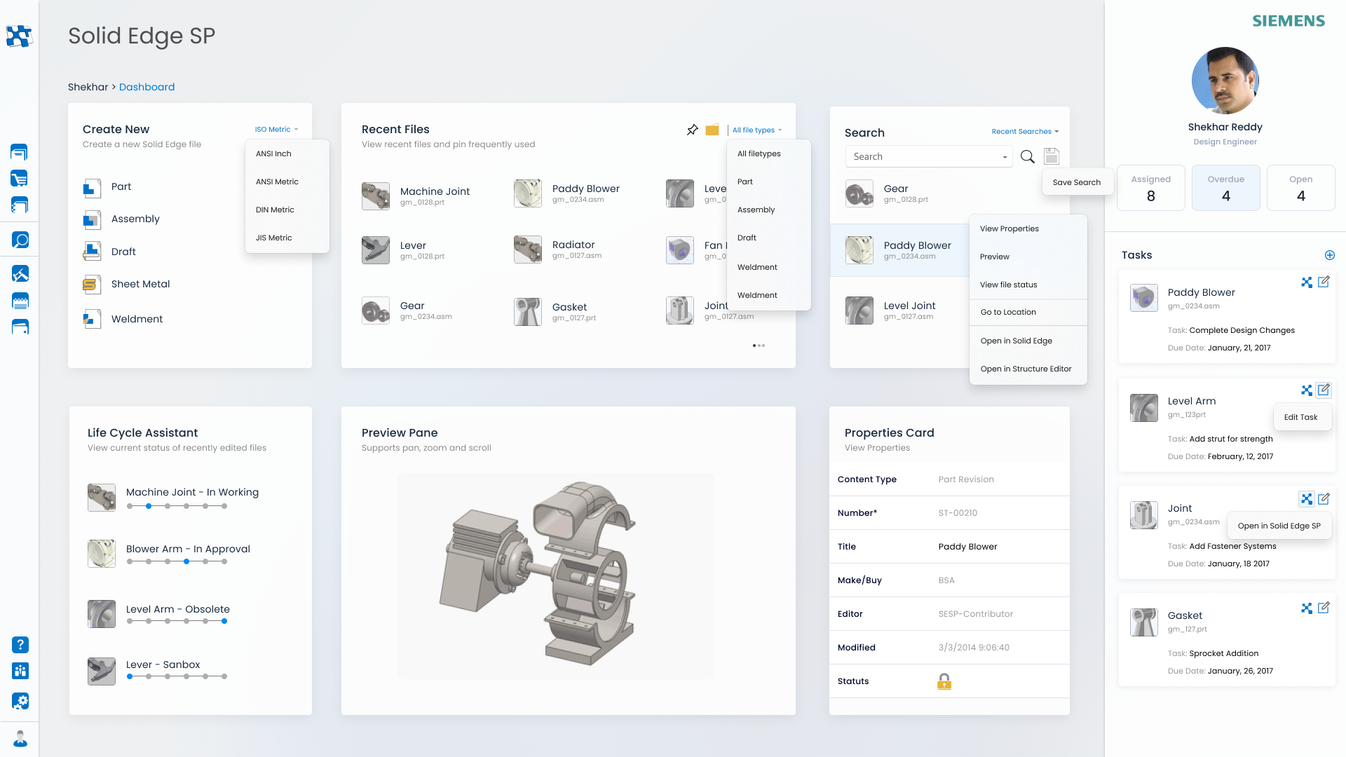The image size is (1346, 757).
Task: Click the Weldment file type icon
Action: point(92,319)
